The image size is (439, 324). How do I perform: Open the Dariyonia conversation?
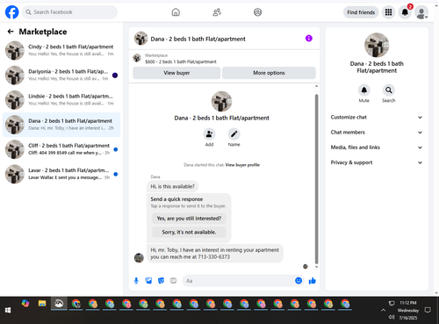(61, 76)
